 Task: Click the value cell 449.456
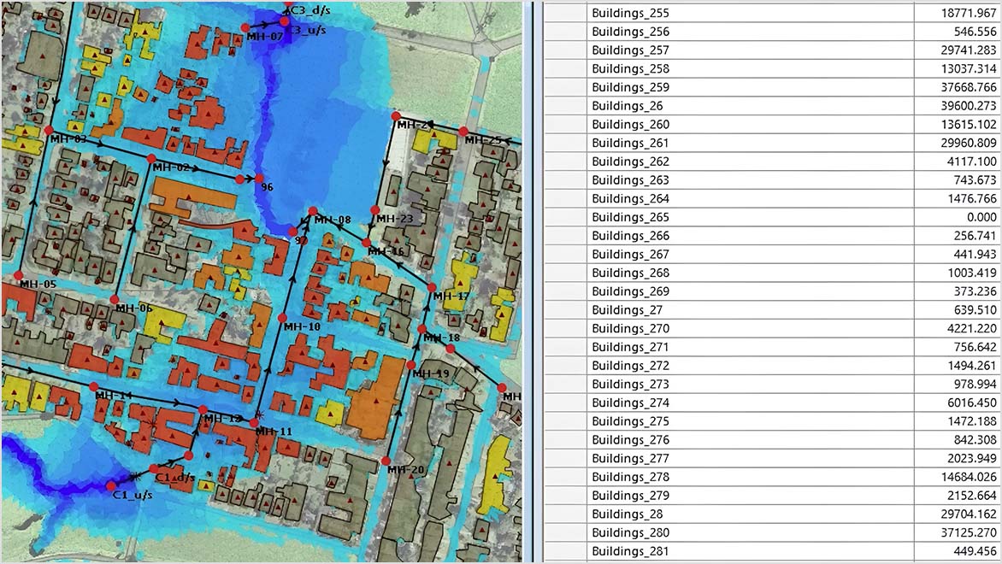click(958, 550)
